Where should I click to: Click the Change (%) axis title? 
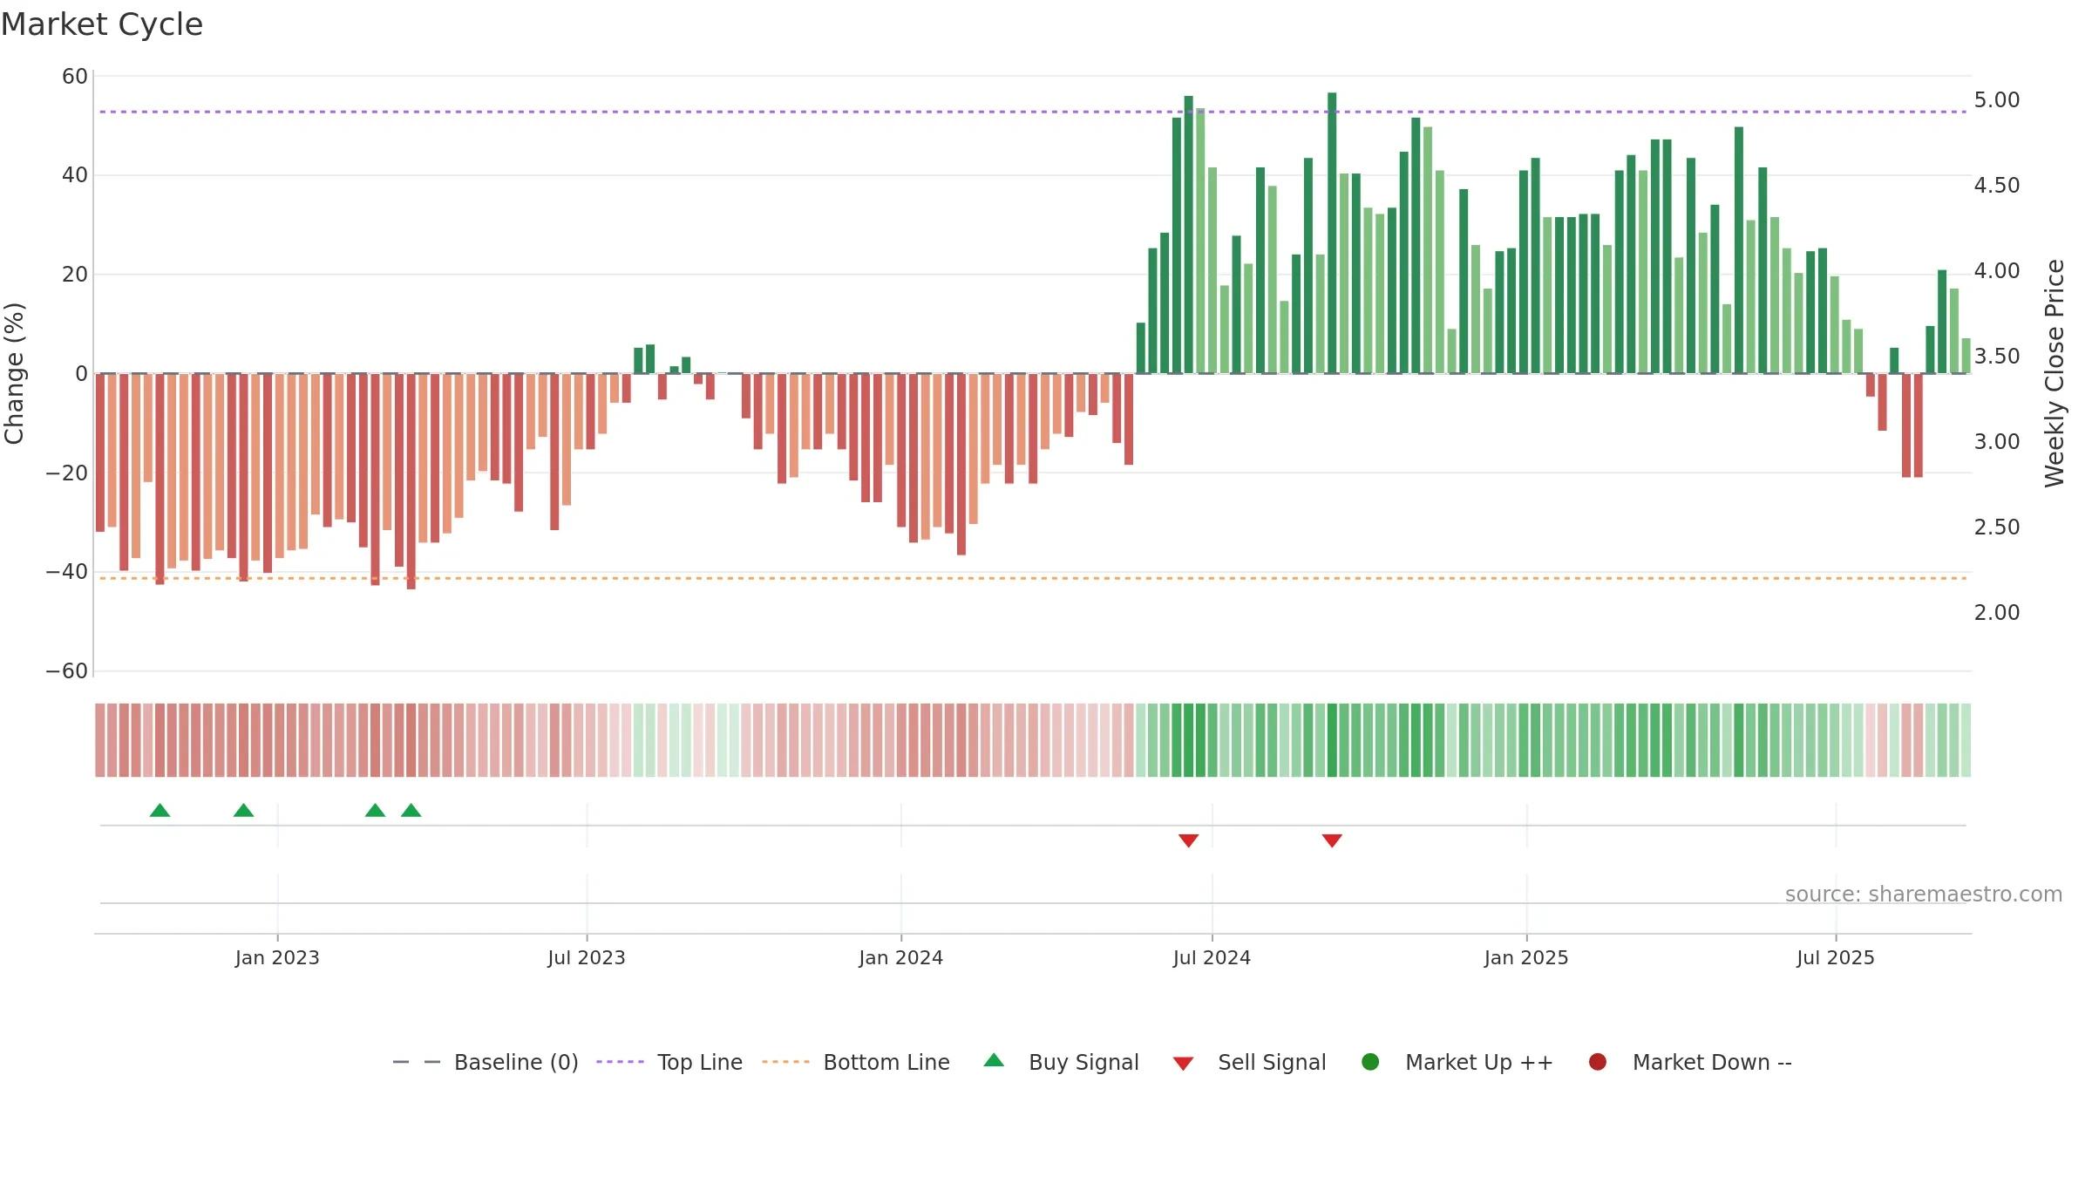pyautogui.click(x=14, y=373)
